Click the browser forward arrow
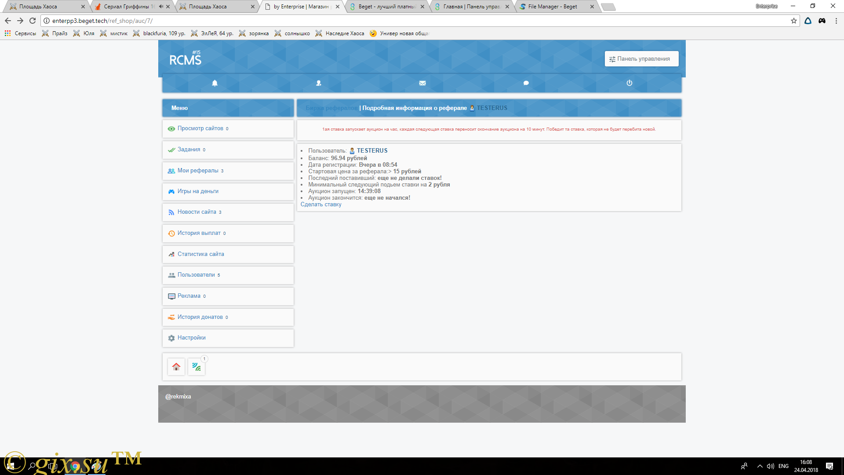The width and height of the screenshot is (844, 475). [20, 21]
